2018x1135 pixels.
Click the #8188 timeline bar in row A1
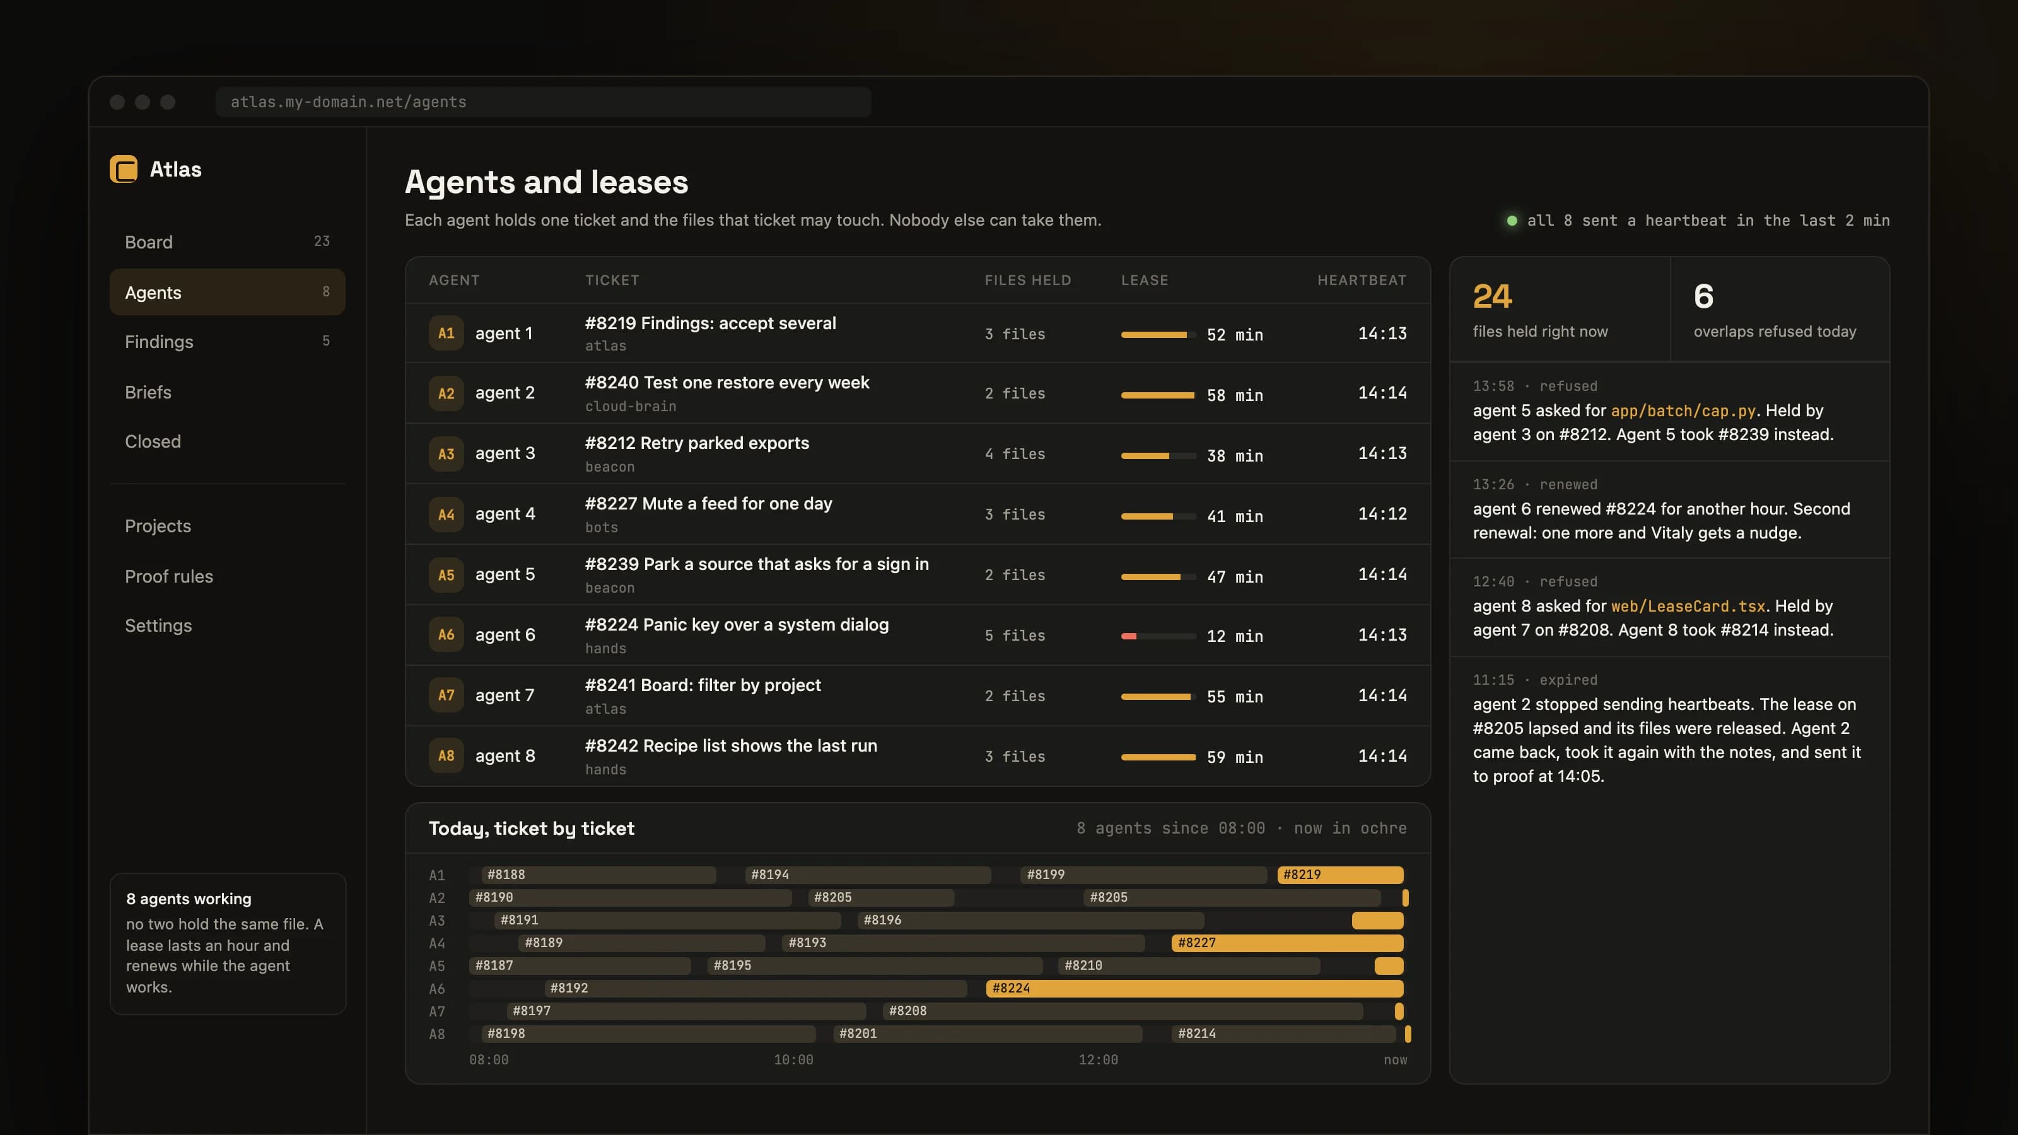click(x=598, y=874)
